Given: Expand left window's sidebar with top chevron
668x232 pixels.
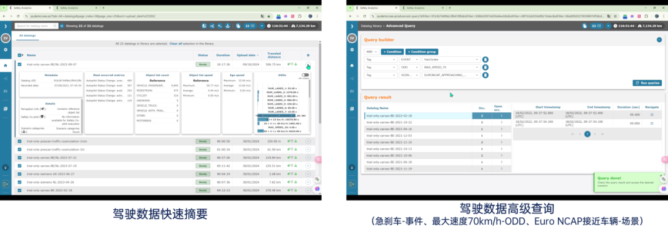Looking at the screenshot, I should point(6,26).
